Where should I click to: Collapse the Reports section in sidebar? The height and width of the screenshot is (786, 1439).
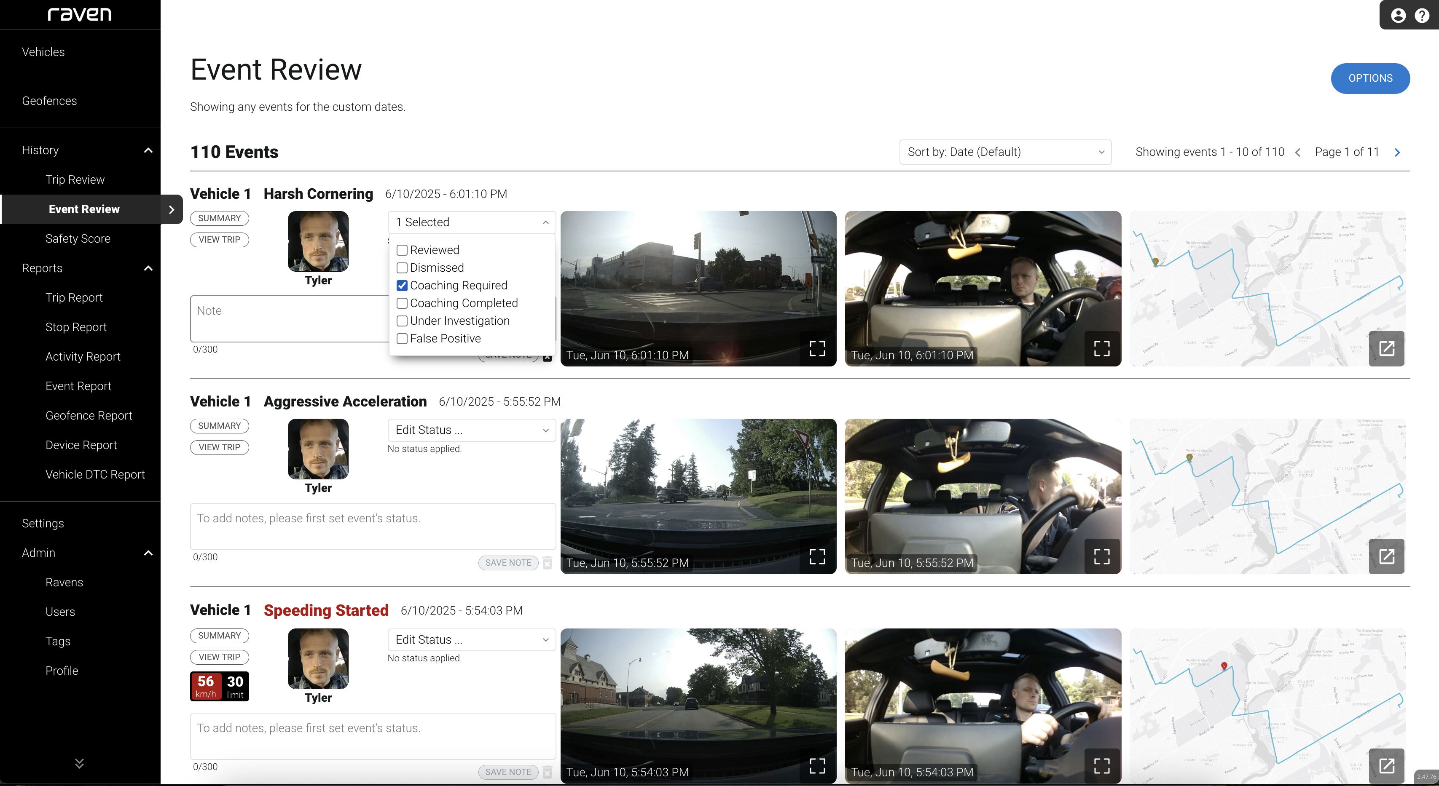coord(148,268)
